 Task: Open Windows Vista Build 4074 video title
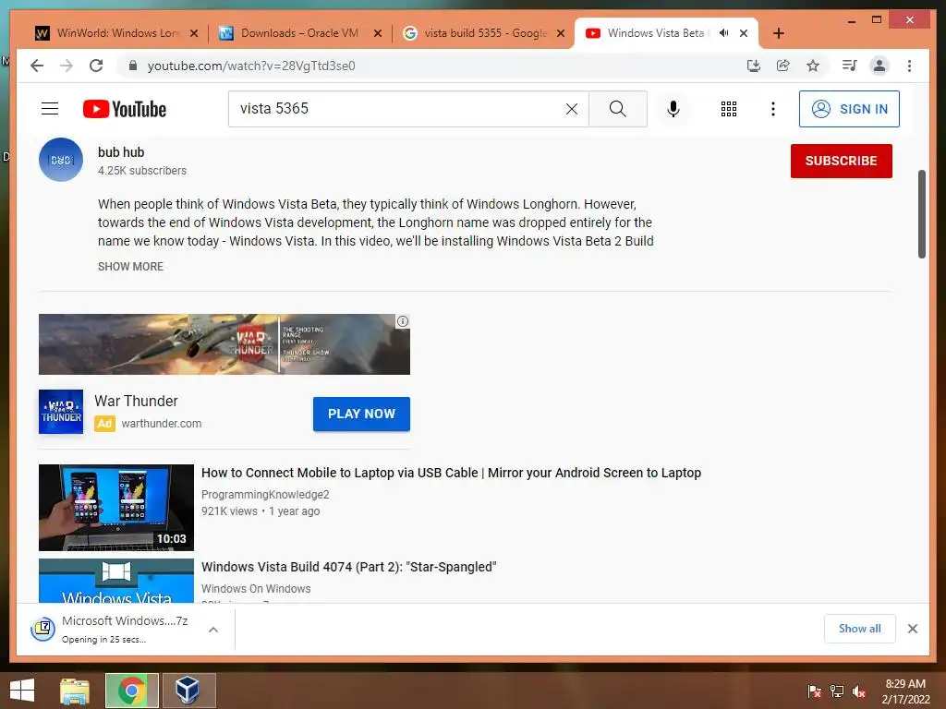coord(348,567)
